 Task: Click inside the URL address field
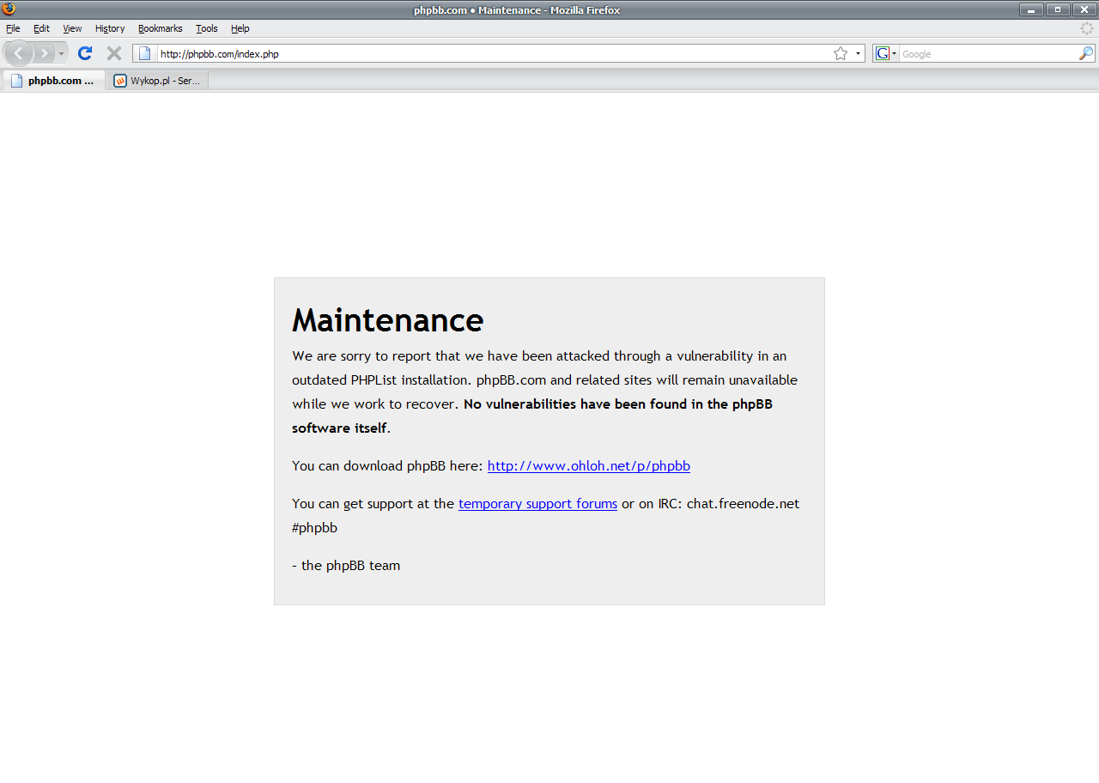tap(489, 54)
